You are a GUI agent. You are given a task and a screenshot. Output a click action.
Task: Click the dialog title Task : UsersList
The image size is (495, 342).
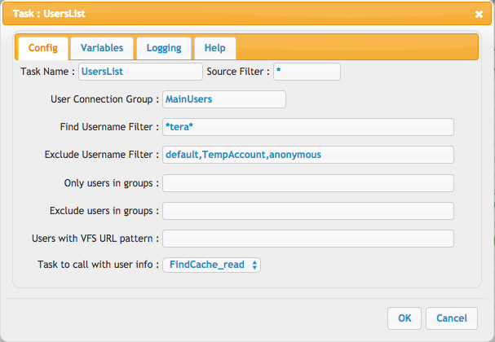click(49, 14)
